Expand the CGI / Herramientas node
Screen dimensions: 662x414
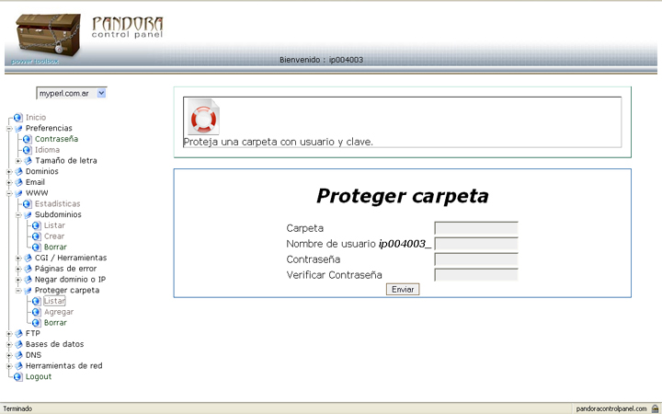[17, 258]
